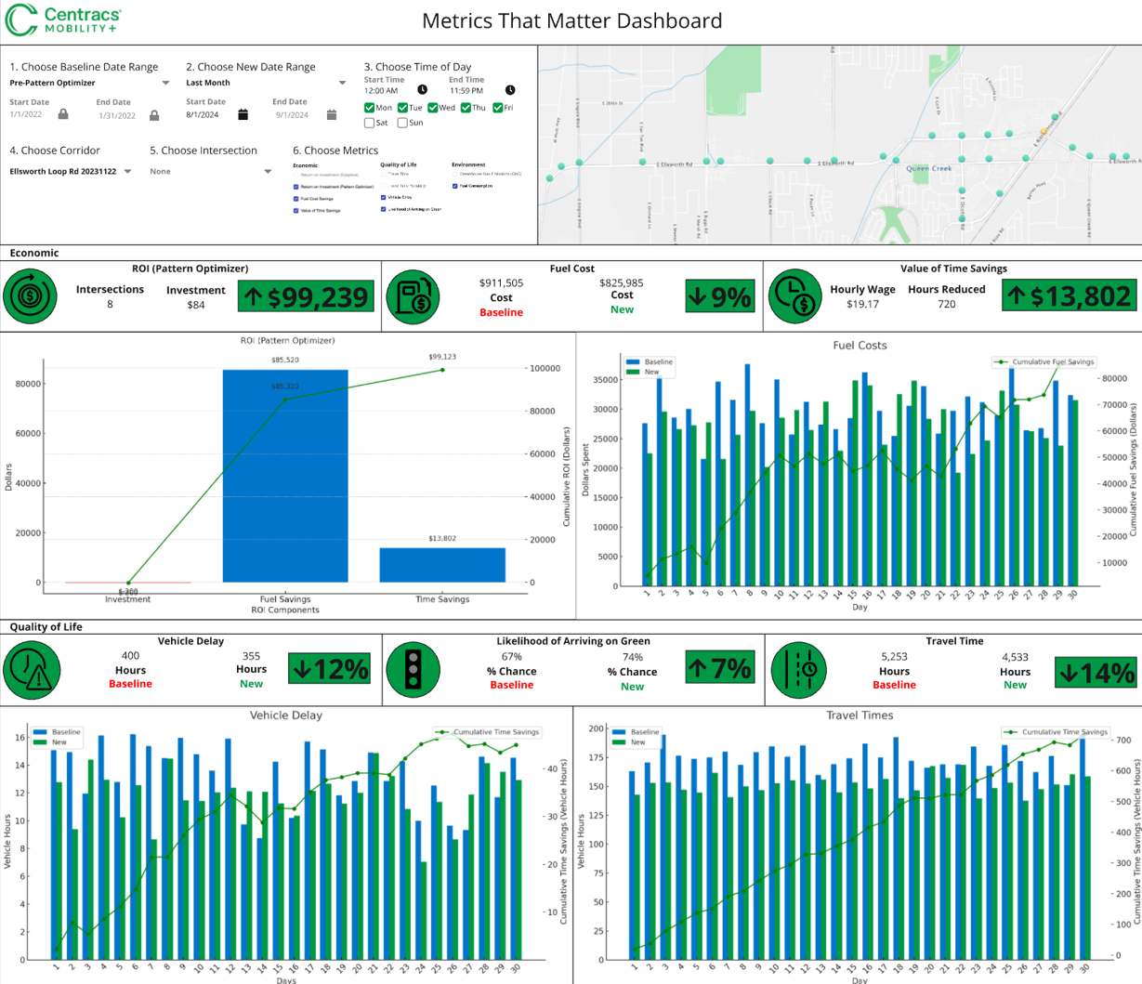The width and height of the screenshot is (1142, 984).
Task: Open the Ellsworth Loop Rd corridor dropdown
Action: (127, 172)
